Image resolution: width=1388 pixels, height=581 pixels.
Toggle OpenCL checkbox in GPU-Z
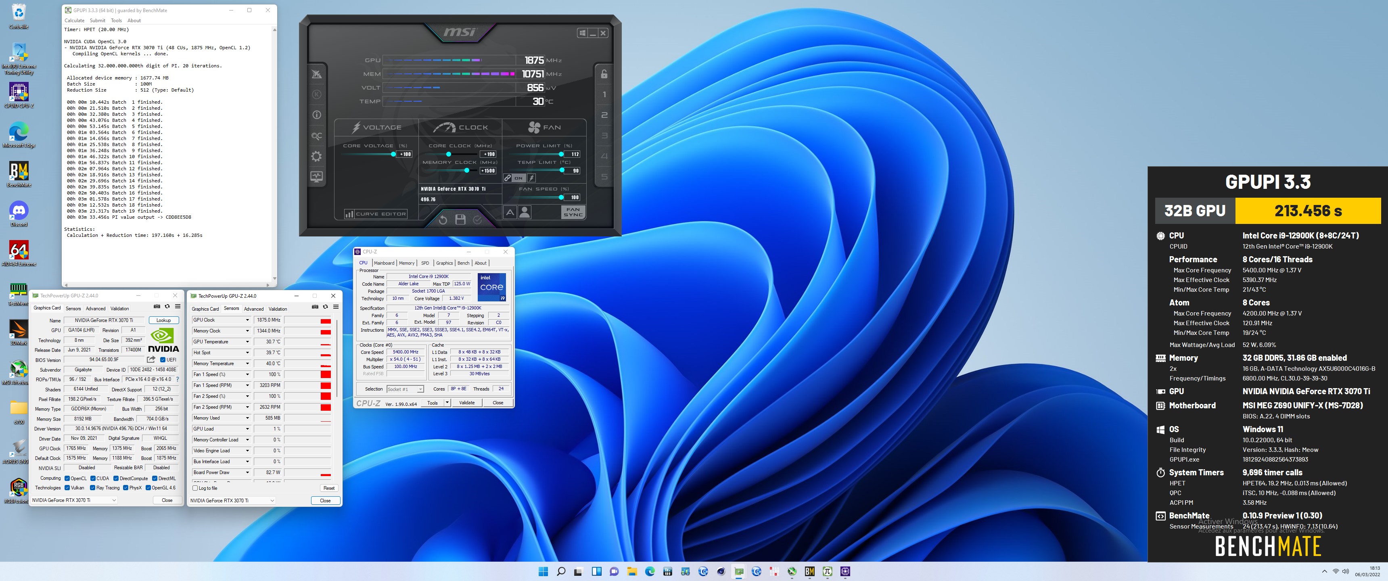[x=67, y=479]
